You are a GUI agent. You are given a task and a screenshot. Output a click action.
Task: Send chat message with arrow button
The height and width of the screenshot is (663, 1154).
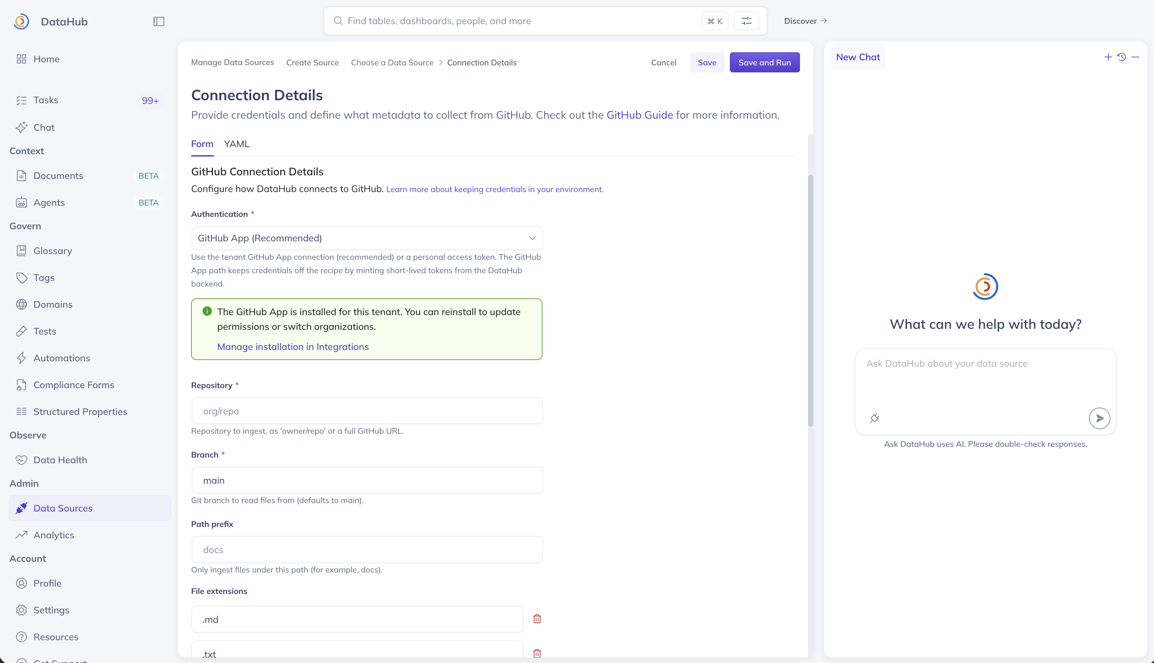1099,418
